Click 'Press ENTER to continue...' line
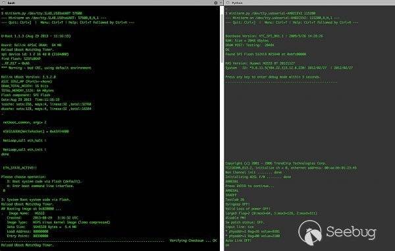Screen dimensions: 395x251 [x=250, y=186]
